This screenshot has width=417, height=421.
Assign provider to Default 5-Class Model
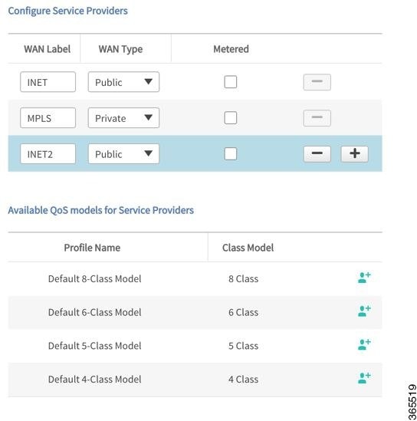coord(364,344)
